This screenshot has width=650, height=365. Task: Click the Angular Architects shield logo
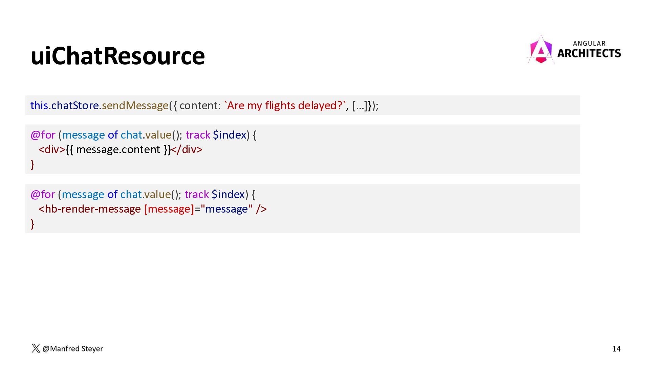pyautogui.click(x=541, y=50)
